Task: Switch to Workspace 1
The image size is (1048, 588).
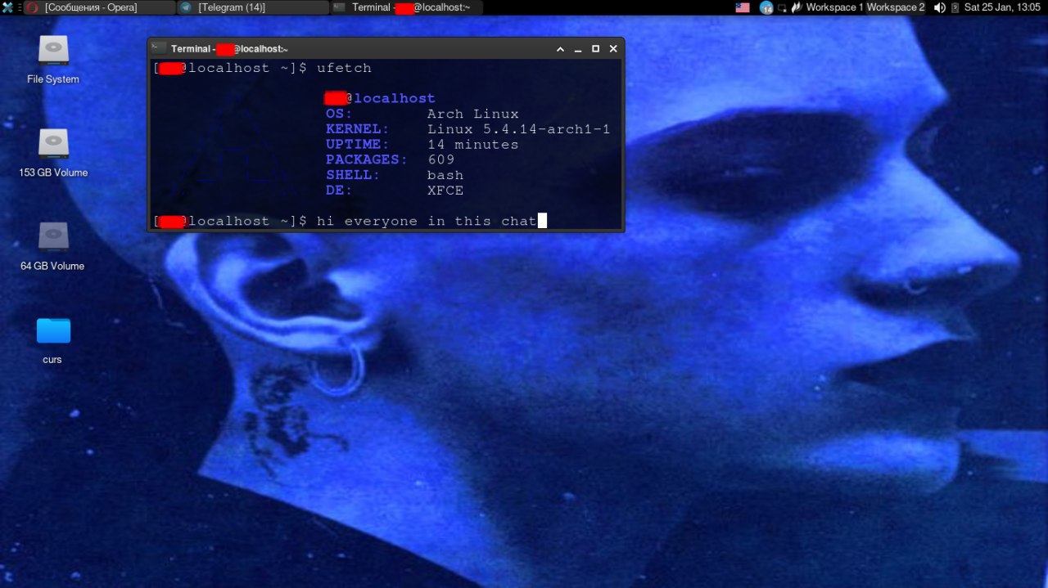Action: (834, 7)
